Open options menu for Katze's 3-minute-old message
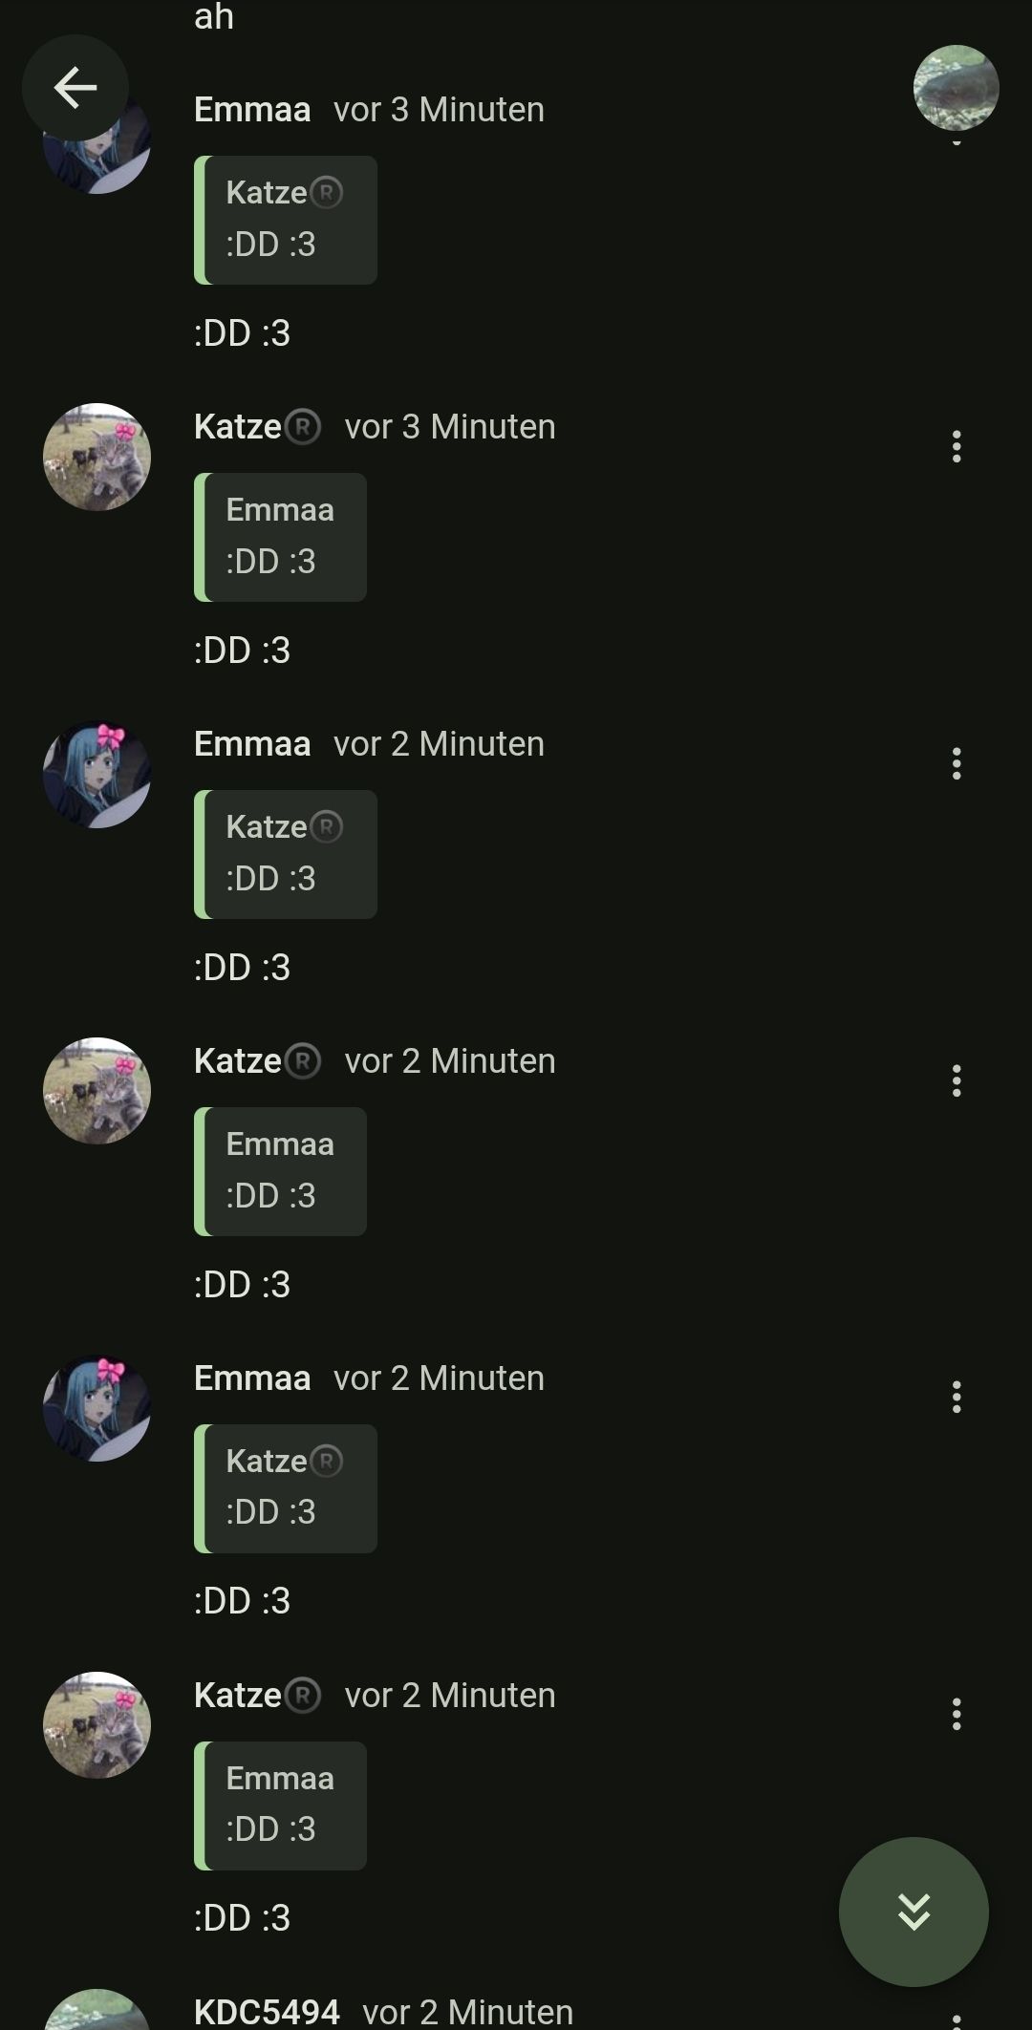Screen dimensions: 1032x2030 (x=957, y=447)
